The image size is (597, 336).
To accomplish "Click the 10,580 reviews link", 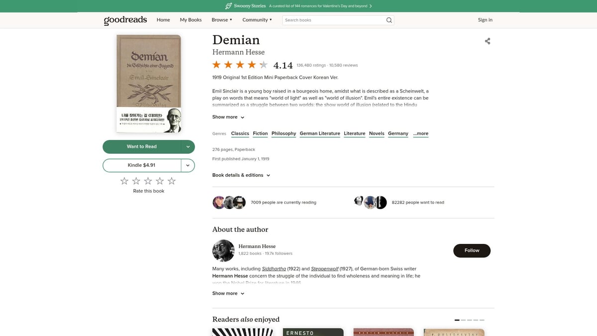I will 343,65.
